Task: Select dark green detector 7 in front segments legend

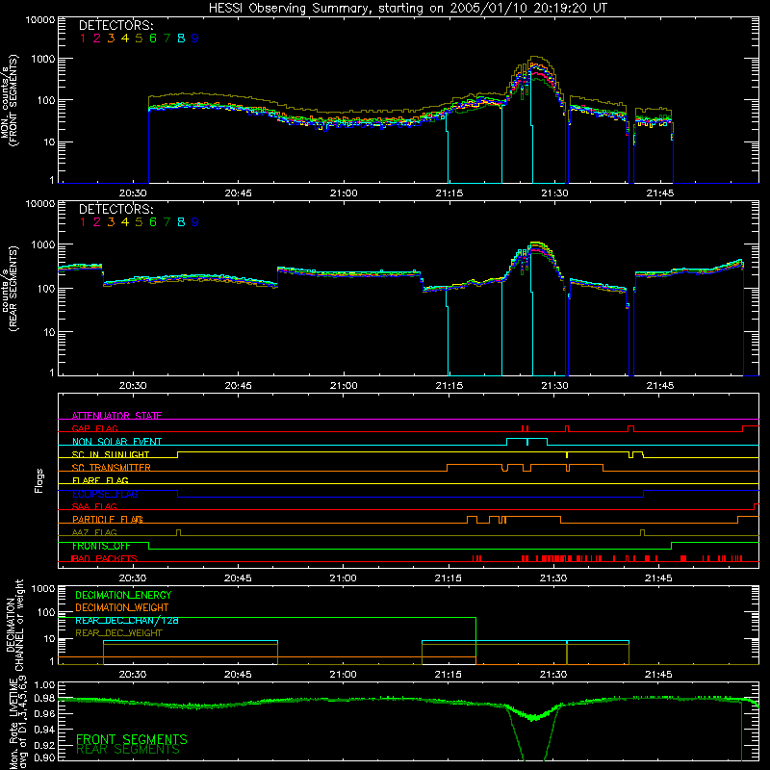Action: [x=167, y=38]
